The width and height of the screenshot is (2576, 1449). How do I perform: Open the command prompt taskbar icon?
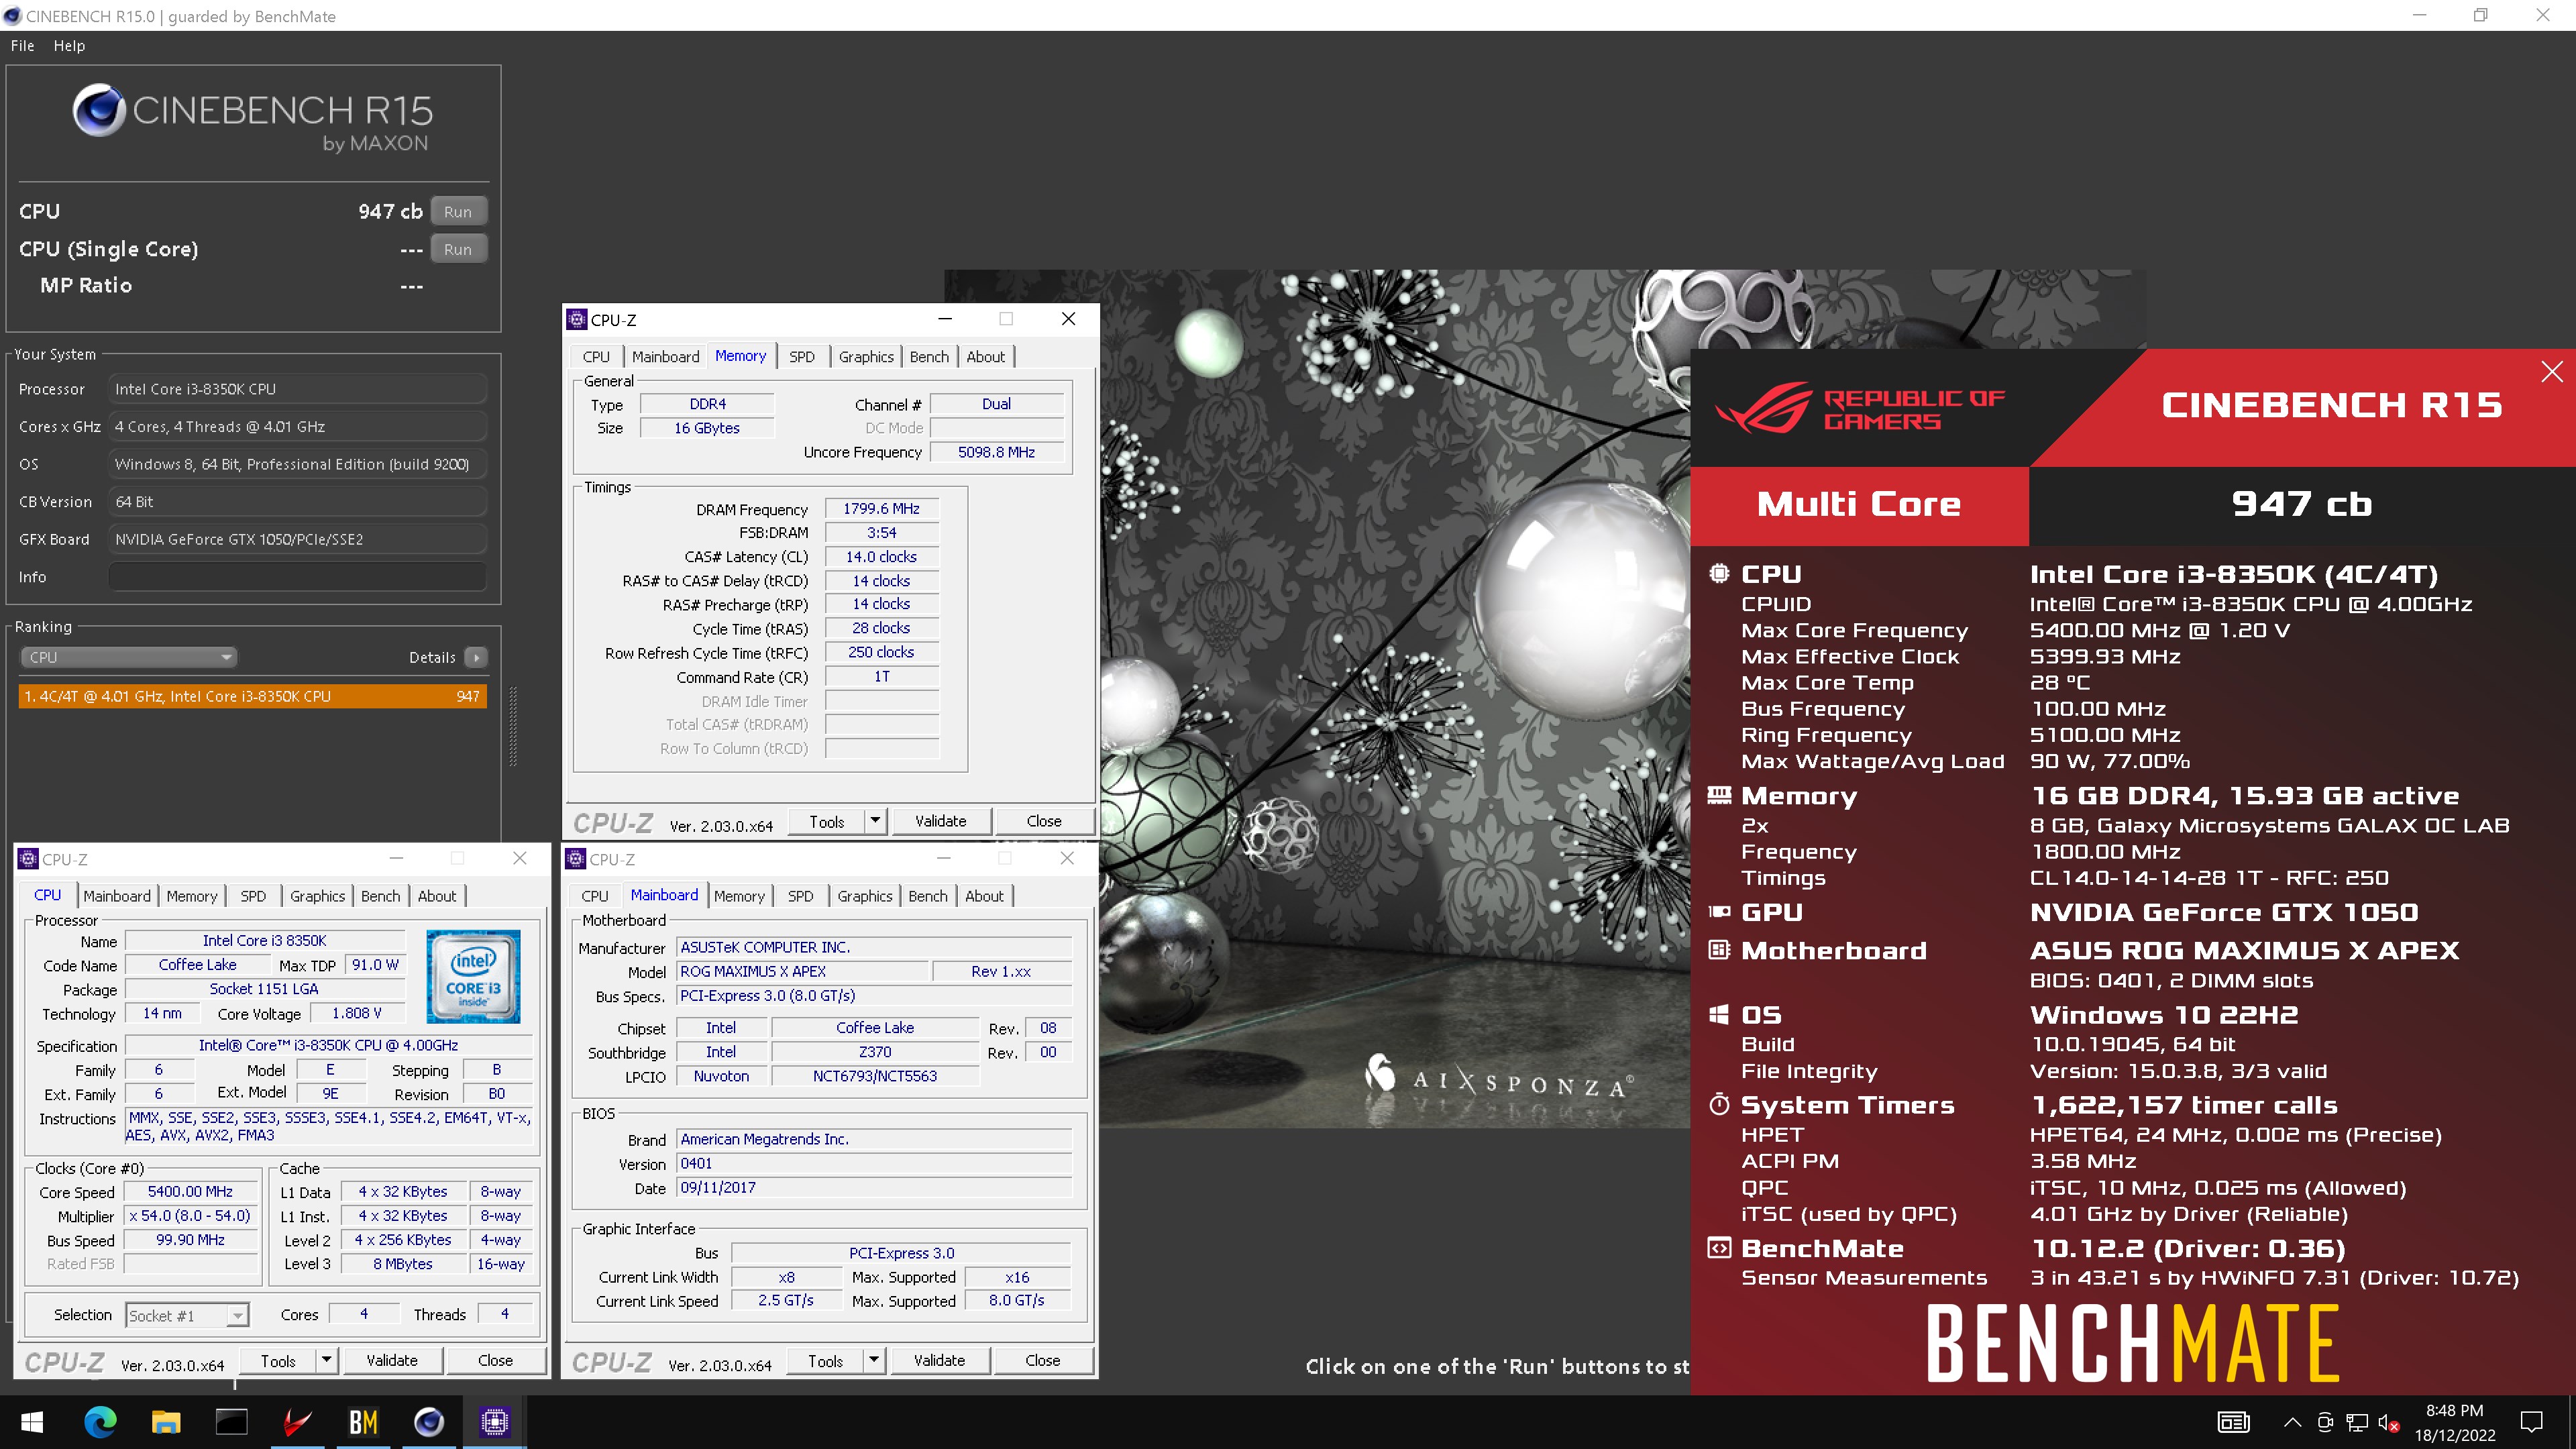[x=231, y=1421]
